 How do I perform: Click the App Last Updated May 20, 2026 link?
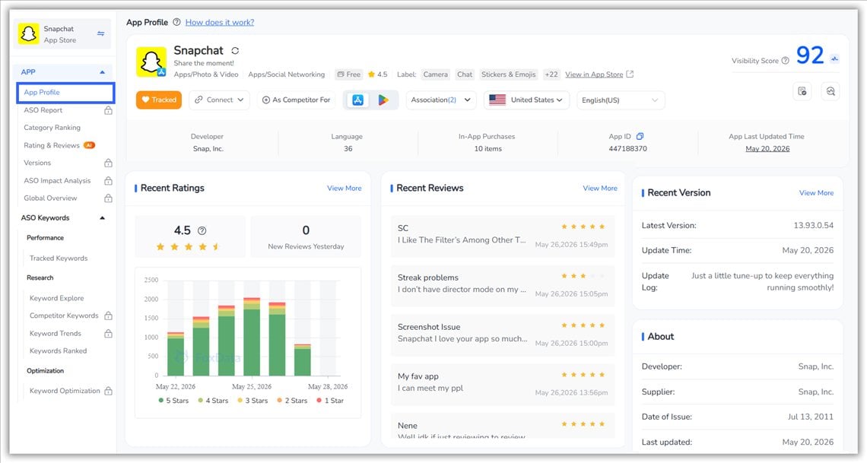tap(767, 148)
